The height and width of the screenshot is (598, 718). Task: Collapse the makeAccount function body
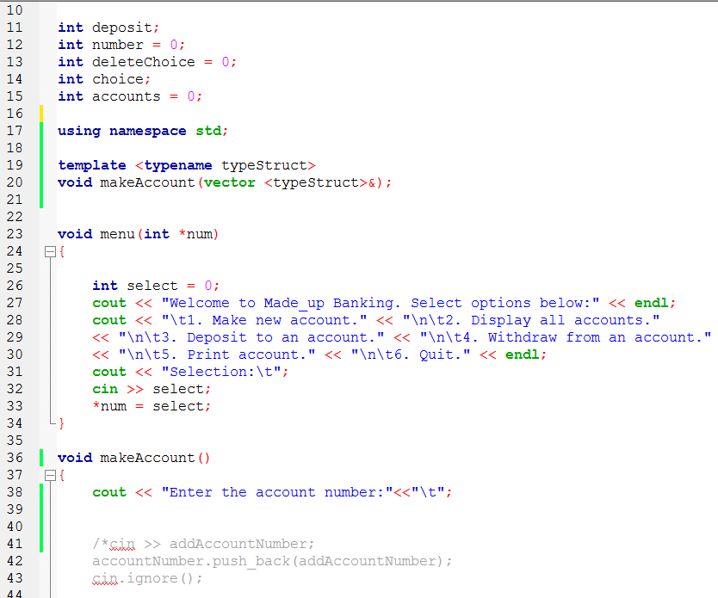pyautogui.click(x=50, y=474)
